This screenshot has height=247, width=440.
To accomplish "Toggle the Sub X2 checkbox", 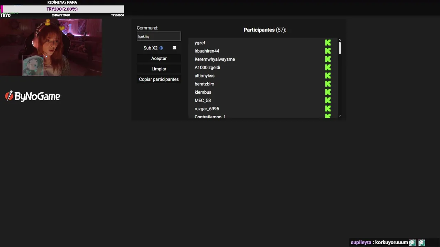I will [x=174, y=48].
